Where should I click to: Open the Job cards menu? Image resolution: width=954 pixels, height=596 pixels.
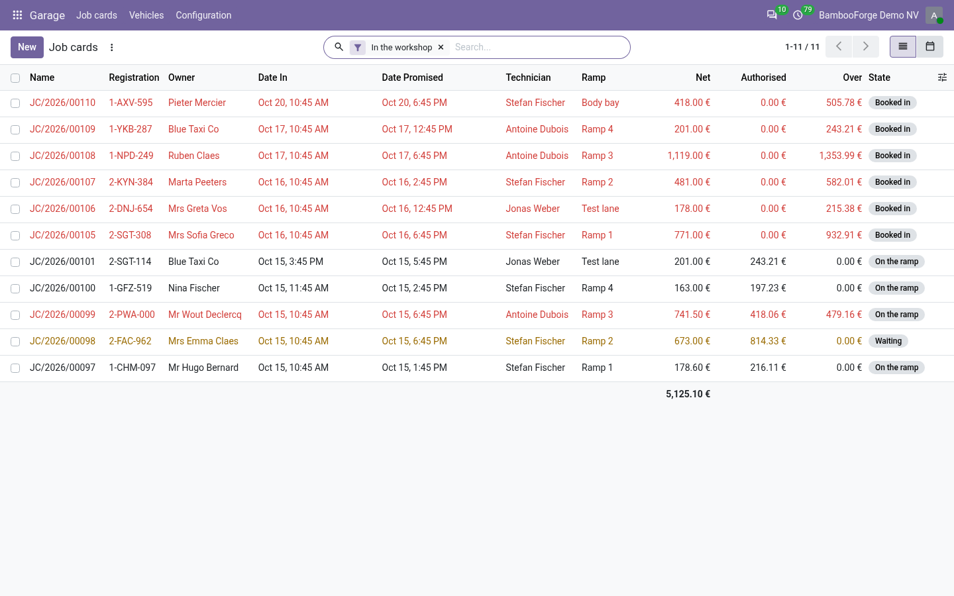(x=97, y=15)
